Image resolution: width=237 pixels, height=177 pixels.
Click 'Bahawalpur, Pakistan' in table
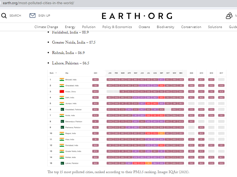74,121
